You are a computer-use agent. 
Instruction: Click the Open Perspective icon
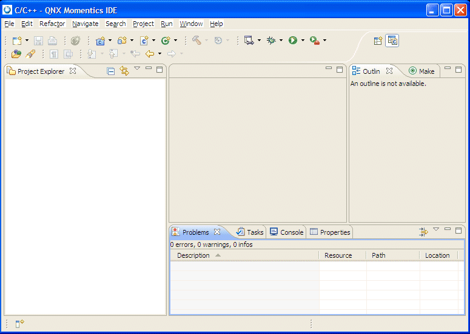(x=378, y=41)
